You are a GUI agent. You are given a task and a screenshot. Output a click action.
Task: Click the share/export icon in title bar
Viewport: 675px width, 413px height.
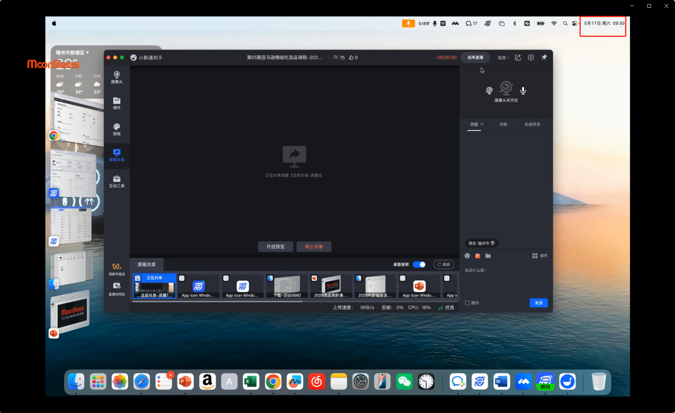tap(518, 58)
